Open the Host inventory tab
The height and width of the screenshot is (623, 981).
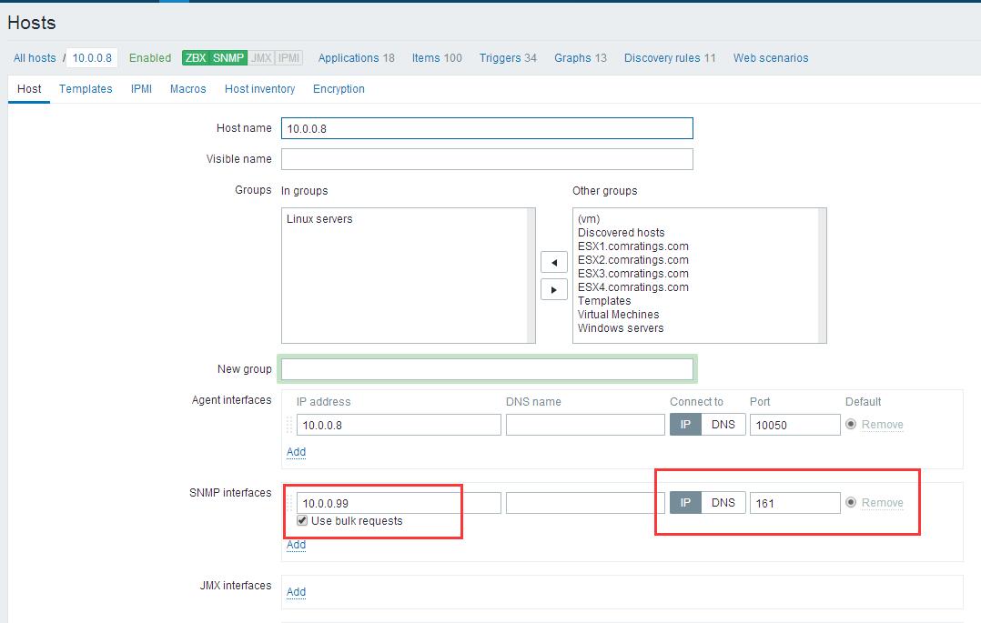click(259, 89)
